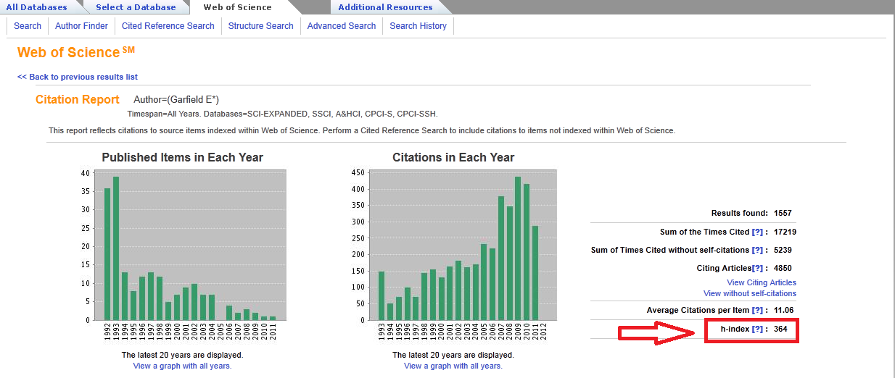View the Search History
895x378 pixels.
point(418,26)
